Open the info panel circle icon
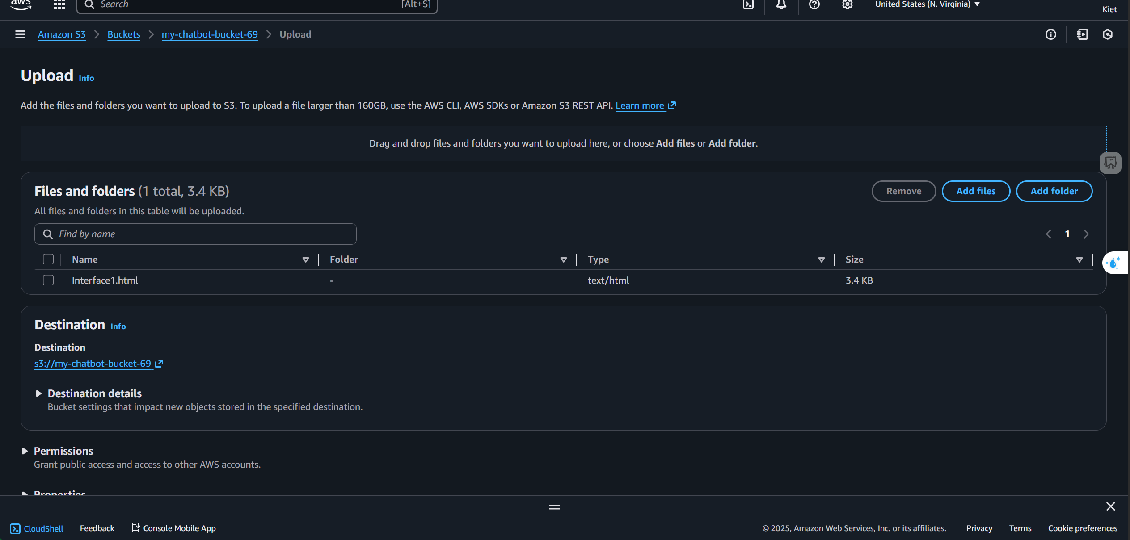 [1050, 34]
